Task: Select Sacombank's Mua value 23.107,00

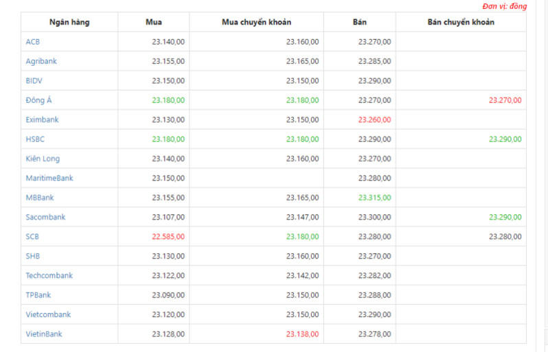Action: (x=168, y=218)
